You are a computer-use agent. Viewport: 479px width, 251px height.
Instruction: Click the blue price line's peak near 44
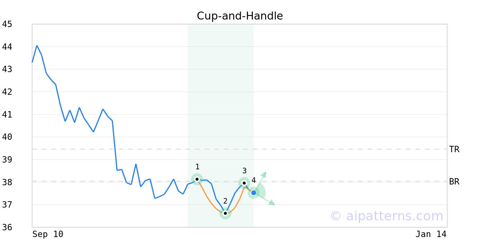pyautogui.click(x=37, y=46)
